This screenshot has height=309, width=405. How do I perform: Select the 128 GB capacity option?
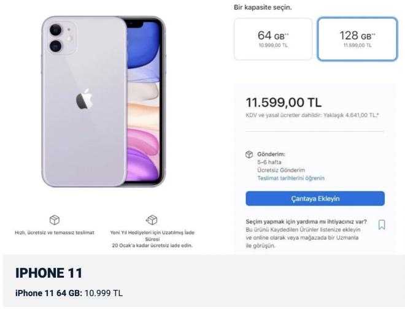coord(357,39)
